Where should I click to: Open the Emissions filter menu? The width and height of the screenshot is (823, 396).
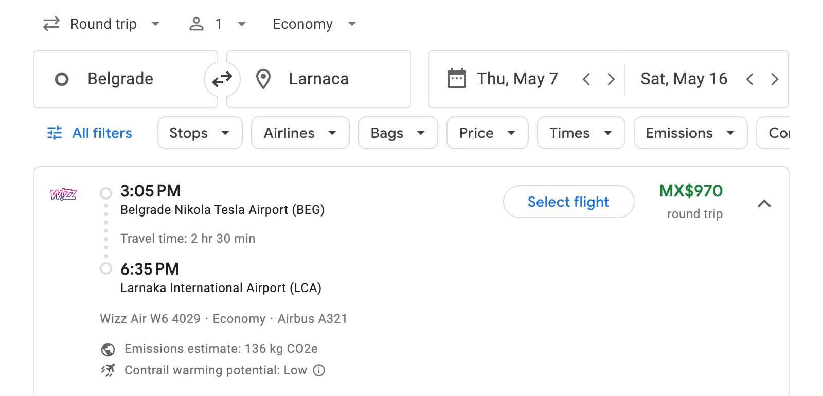(x=690, y=133)
